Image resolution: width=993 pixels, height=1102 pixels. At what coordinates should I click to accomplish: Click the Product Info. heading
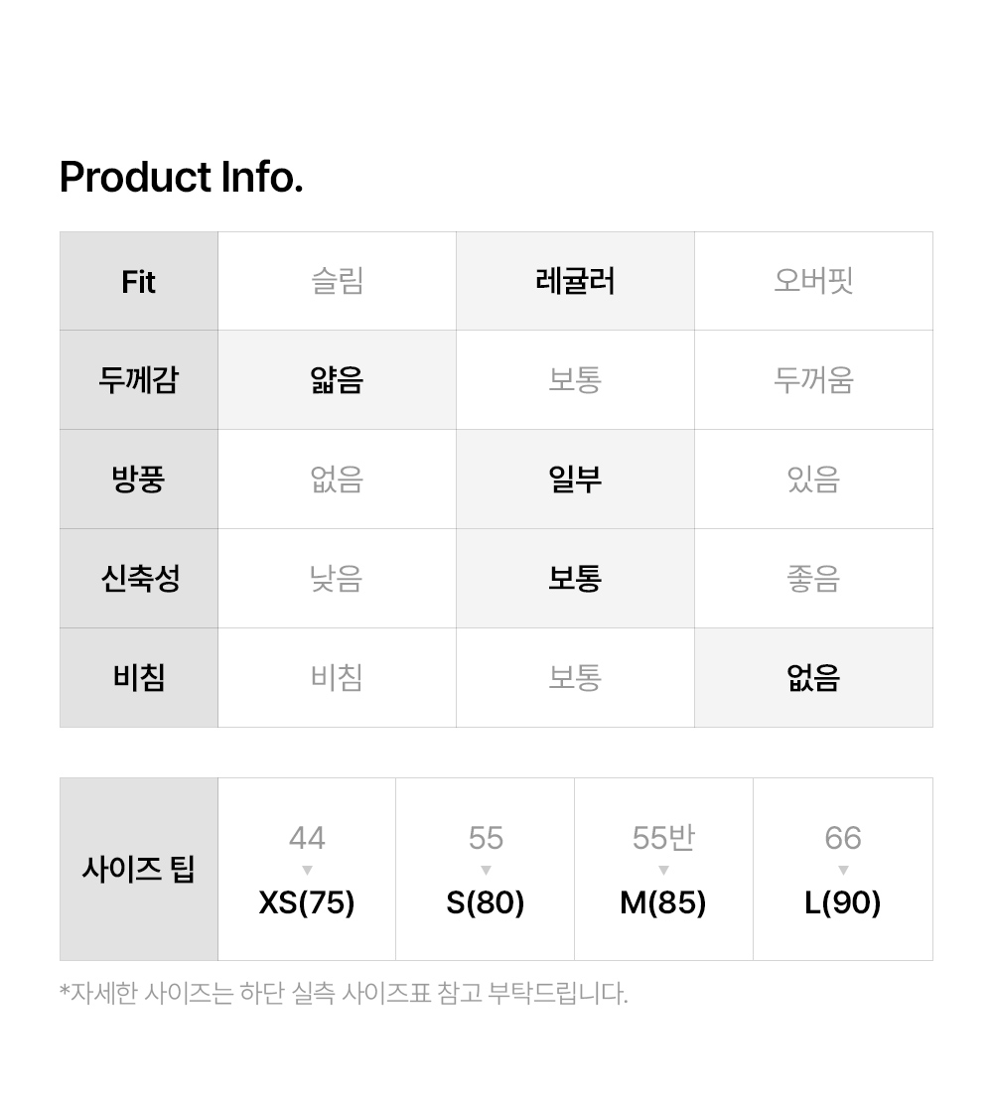click(x=182, y=178)
